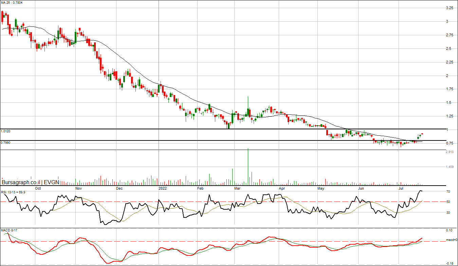Screen dimensions: 458x266
Task: Select the 0.7990 horizontal line label
Action: pos(5,143)
